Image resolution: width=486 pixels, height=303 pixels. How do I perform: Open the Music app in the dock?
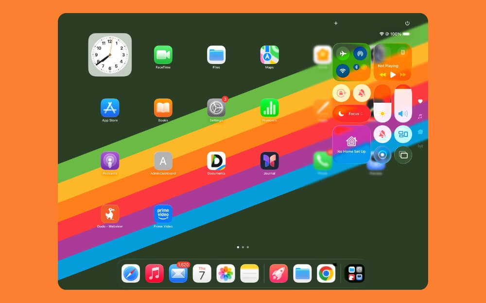point(155,273)
